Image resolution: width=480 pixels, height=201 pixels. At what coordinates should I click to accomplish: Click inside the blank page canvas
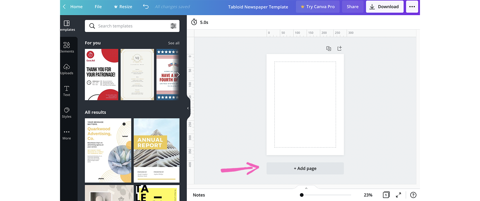coord(305,105)
